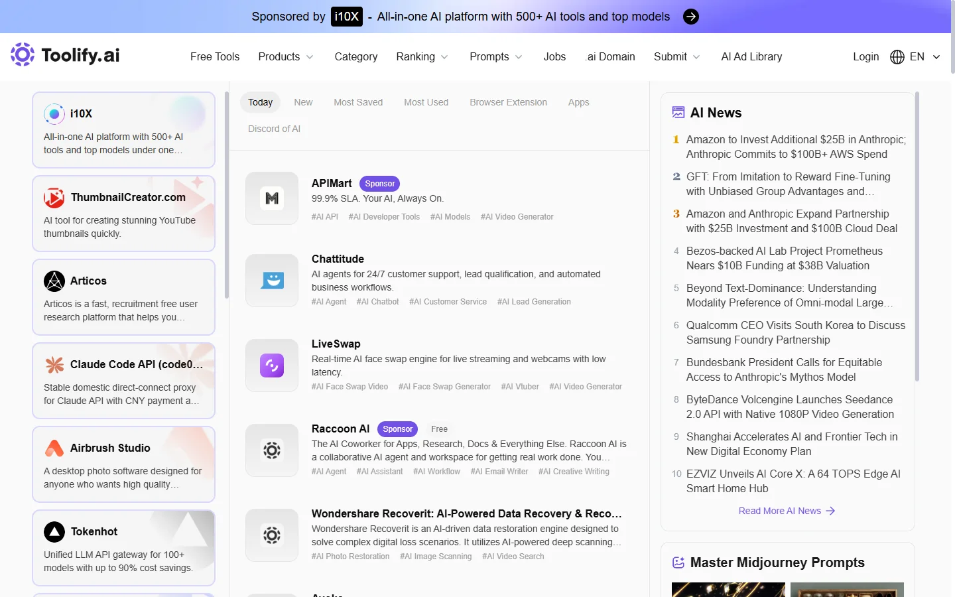Viewport: 955px width, 597px height.
Task: Open the EN language dropdown
Action: (x=925, y=57)
